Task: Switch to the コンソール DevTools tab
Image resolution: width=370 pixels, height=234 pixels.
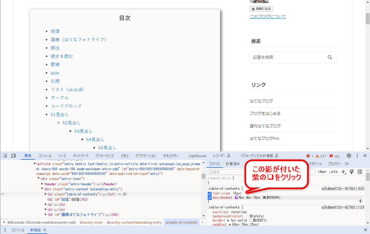Action: 45,156
